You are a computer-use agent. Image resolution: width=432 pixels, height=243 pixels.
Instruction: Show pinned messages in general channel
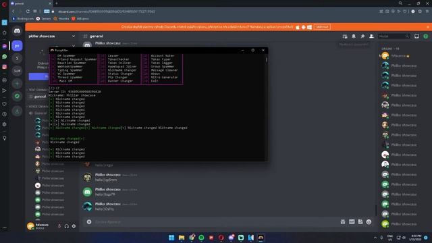pyautogui.click(x=362, y=36)
